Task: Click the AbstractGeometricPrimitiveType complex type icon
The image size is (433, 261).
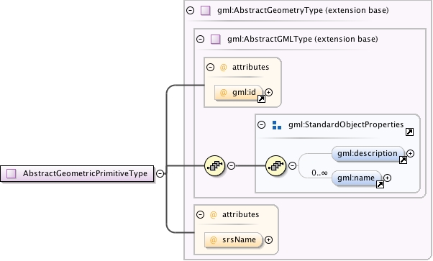Action: [x=12, y=173]
